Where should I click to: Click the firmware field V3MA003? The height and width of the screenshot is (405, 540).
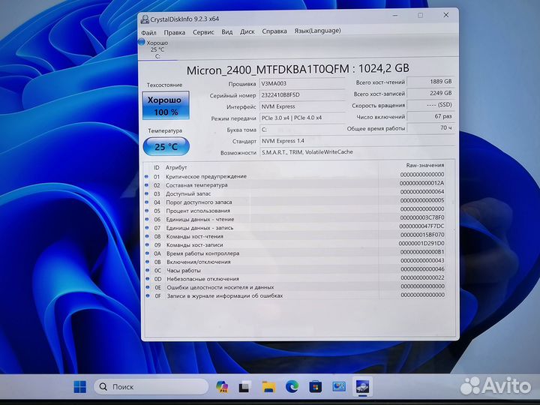tap(302, 83)
